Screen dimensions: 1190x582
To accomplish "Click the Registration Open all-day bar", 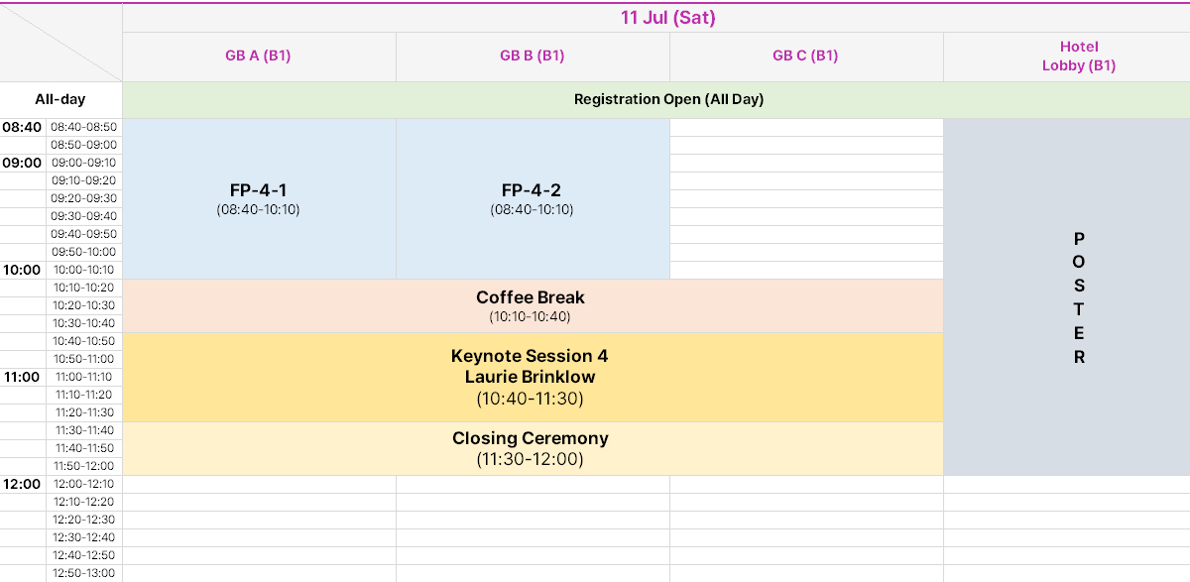I will [x=656, y=100].
